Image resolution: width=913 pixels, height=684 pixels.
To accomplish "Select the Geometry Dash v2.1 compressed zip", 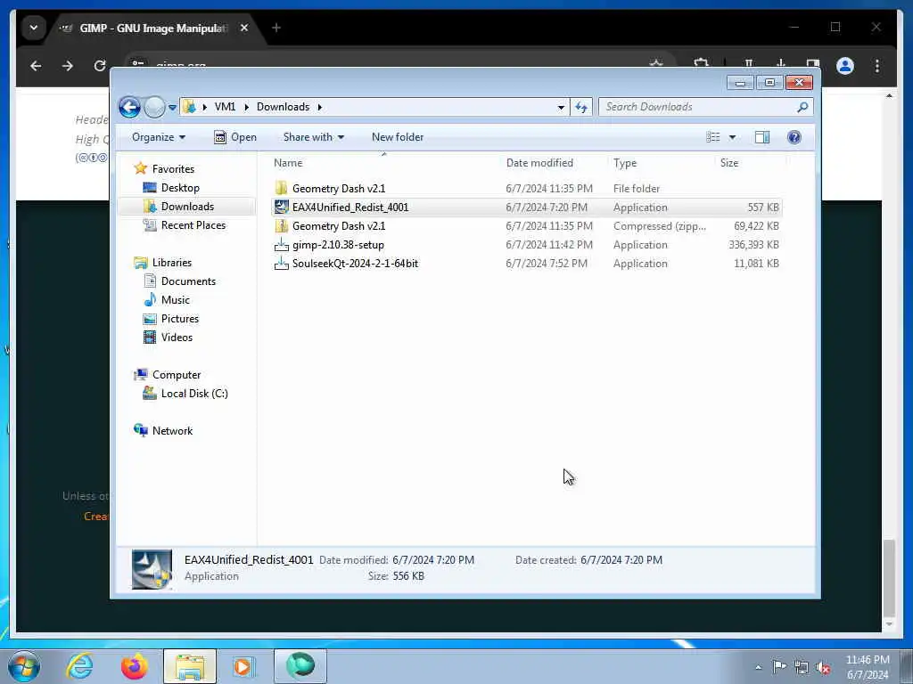I will tap(338, 225).
